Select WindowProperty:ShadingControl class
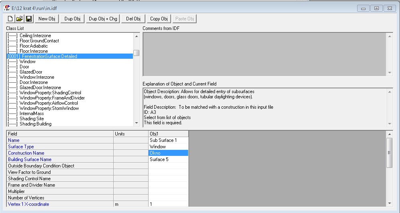This screenshot has width=400, height=213. click(70, 93)
